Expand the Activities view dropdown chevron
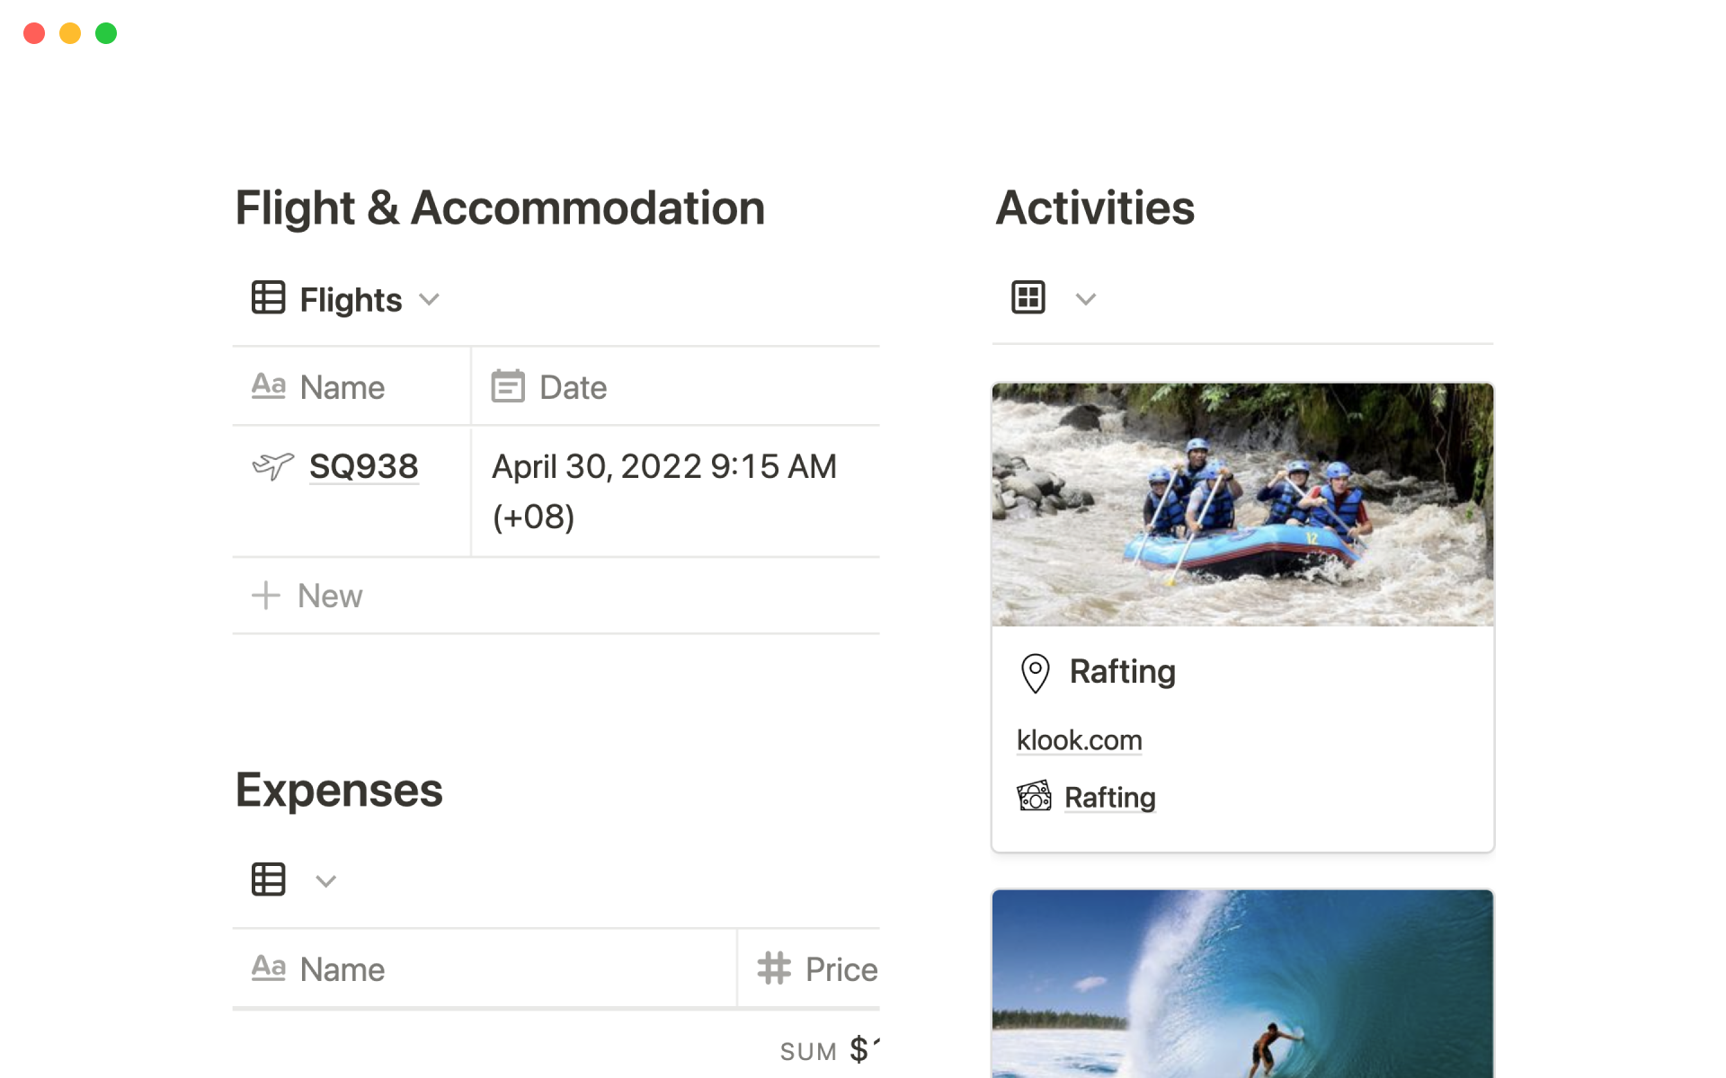 tap(1086, 299)
